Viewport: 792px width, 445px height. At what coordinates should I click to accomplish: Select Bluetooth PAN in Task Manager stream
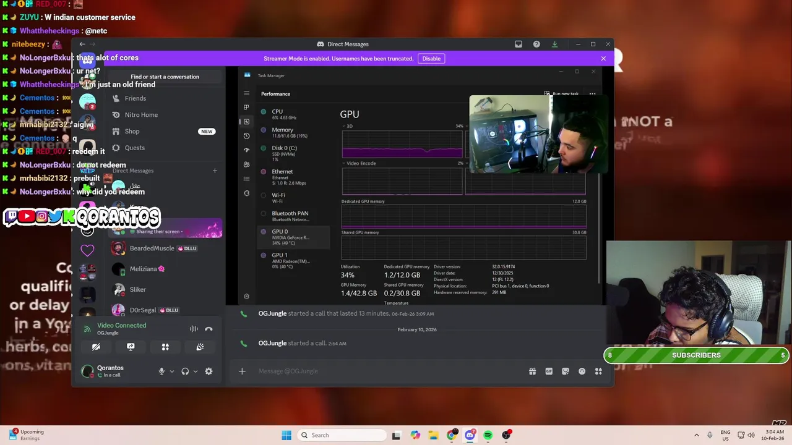coord(294,216)
